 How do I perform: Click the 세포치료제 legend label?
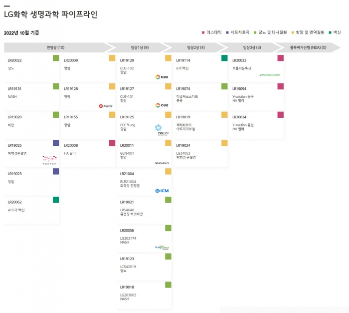(x=240, y=32)
